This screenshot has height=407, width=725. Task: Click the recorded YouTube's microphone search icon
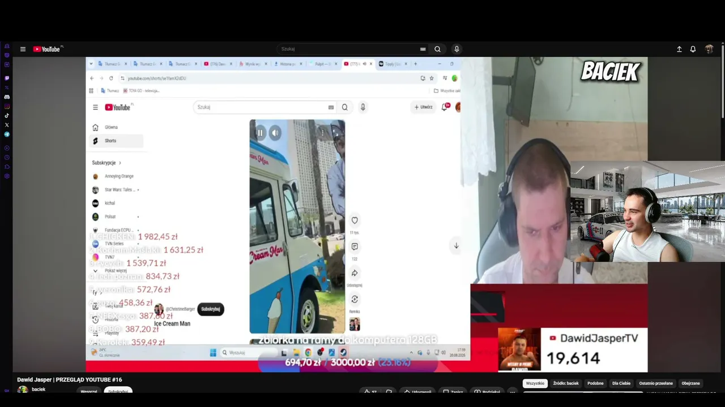363,107
